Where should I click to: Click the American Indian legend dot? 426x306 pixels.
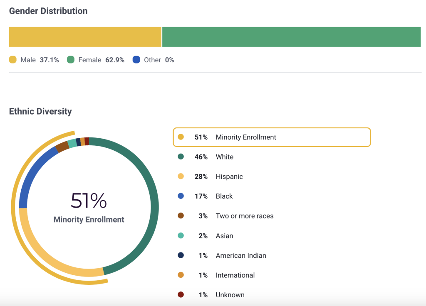coord(181,256)
